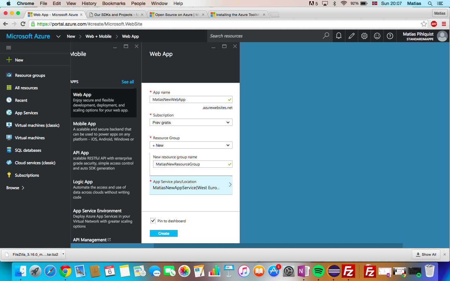Viewport: 450px width, 281px height.
Task: Click the All resources grid icon
Action: (9, 87)
